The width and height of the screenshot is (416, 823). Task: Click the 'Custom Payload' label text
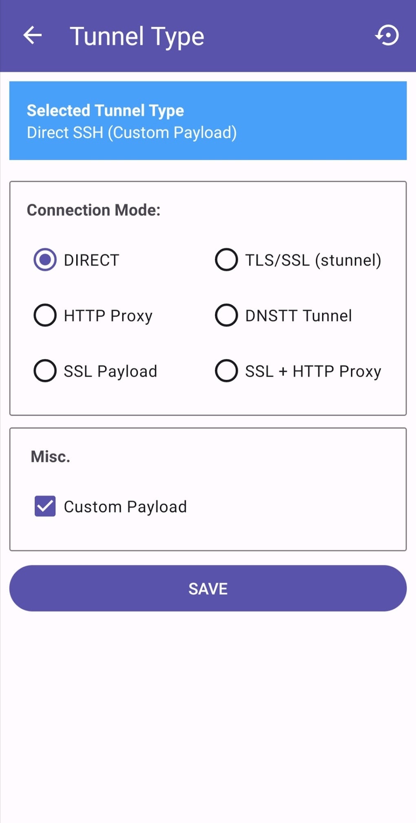(125, 507)
